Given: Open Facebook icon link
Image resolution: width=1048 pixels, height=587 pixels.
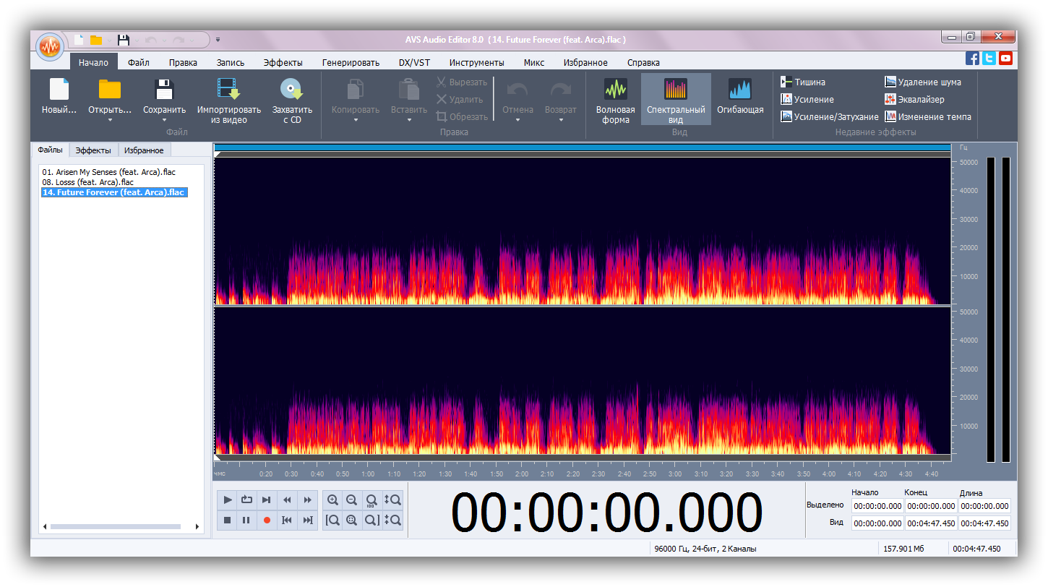Looking at the screenshot, I should [973, 59].
